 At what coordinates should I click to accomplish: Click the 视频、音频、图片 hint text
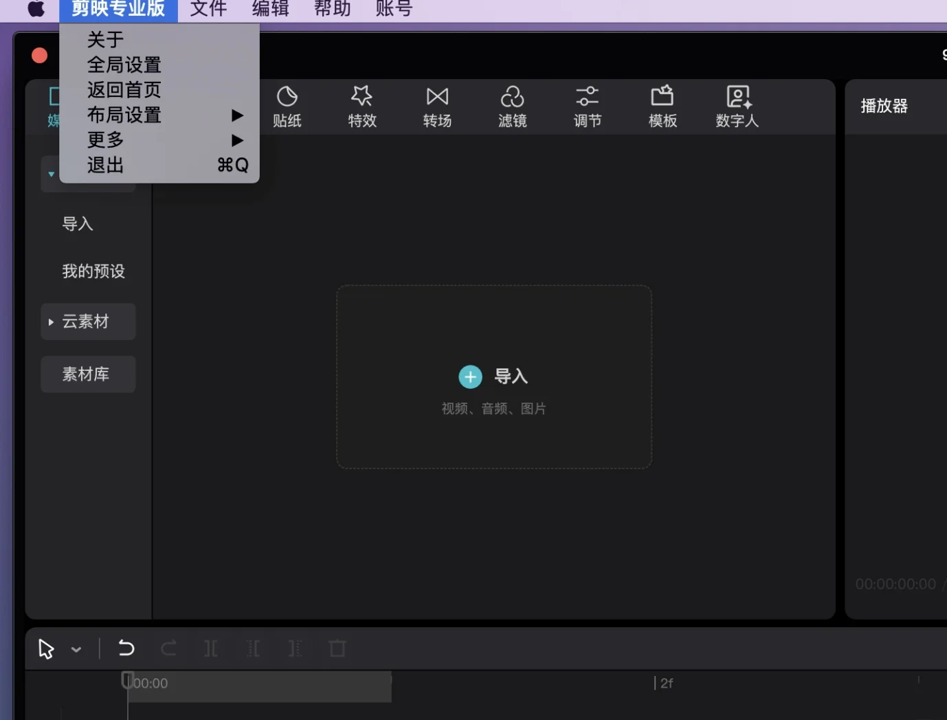coord(494,409)
